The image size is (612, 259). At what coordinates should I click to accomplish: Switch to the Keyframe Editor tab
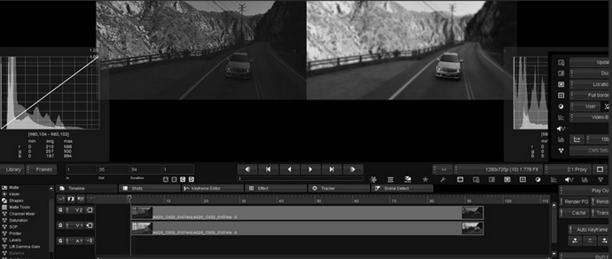(x=206, y=189)
